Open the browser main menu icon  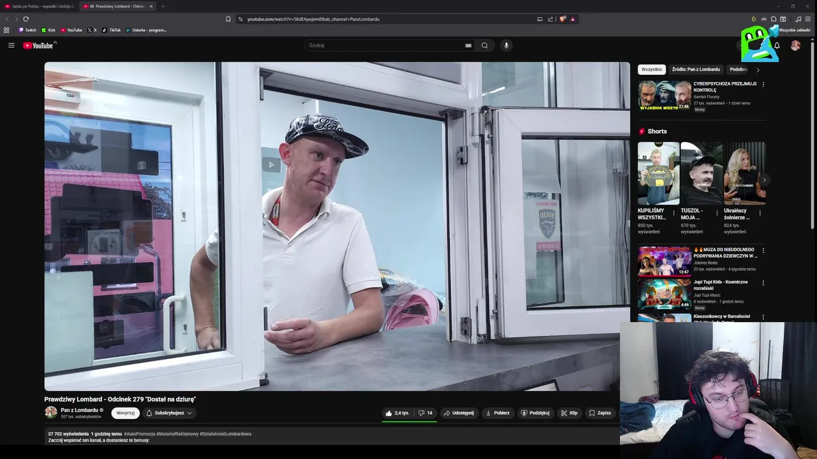click(x=808, y=19)
